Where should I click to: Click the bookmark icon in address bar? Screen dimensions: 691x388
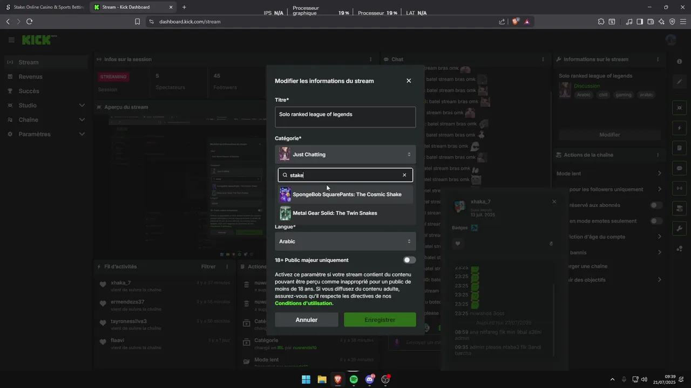click(138, 22)
